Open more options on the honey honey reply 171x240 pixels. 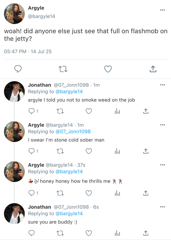(x=162, y=165)
